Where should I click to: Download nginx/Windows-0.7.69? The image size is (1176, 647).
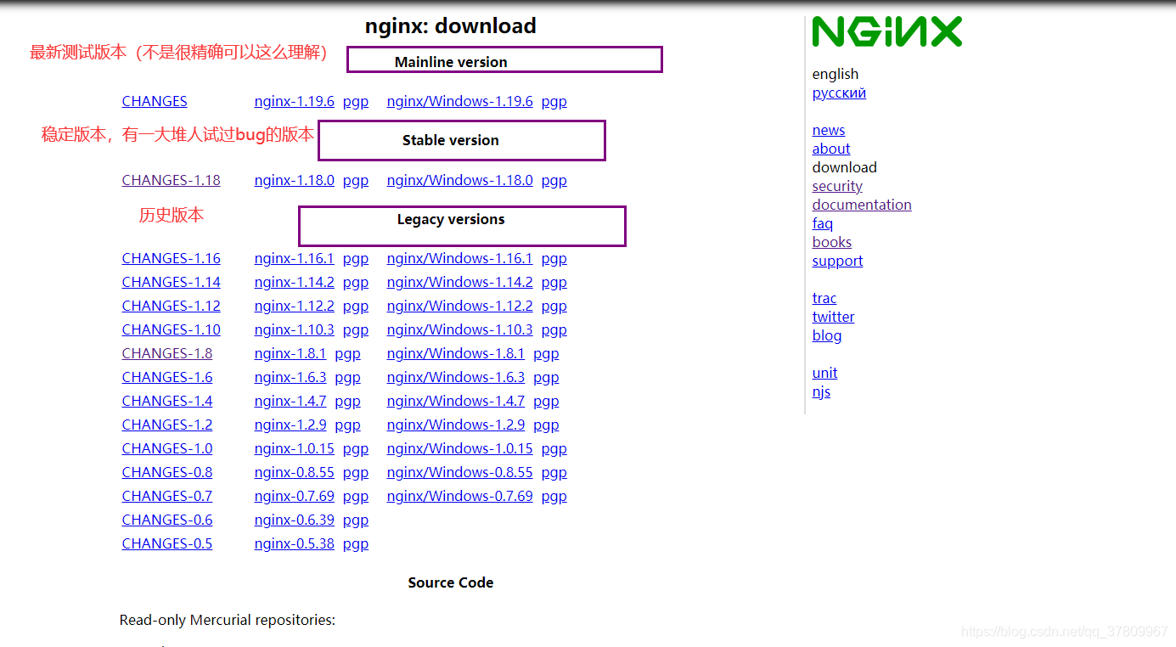point(459,496)
